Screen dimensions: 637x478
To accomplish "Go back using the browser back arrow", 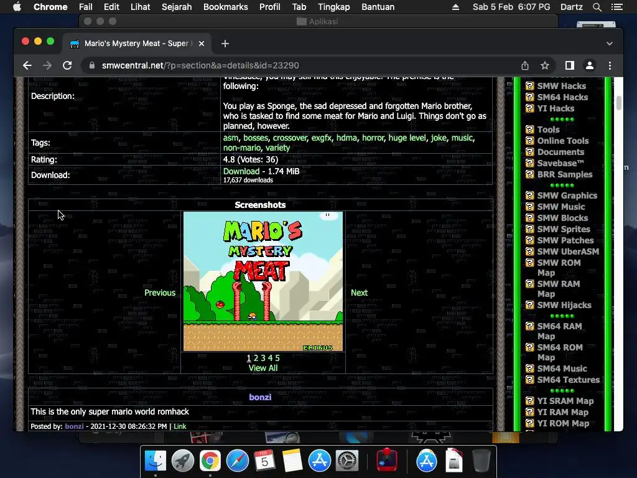I will click(x=27, y=65).
